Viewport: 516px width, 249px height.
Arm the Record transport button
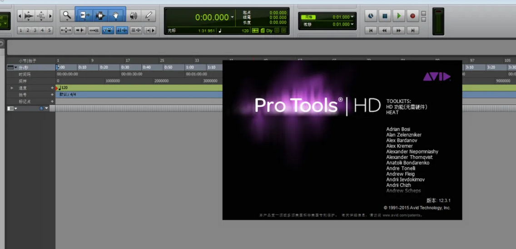413,15
